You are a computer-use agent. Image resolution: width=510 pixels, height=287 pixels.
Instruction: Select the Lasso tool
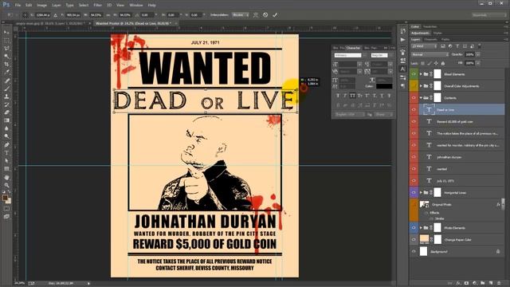6,48
